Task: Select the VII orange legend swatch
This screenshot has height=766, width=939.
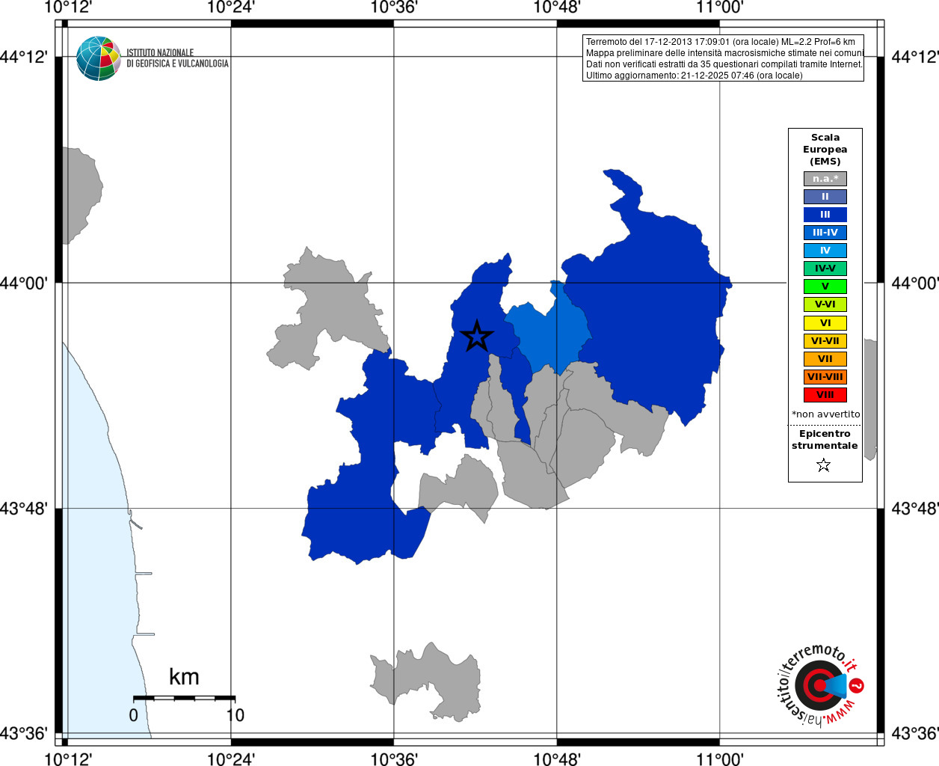Action: click(x=825, y=359)
